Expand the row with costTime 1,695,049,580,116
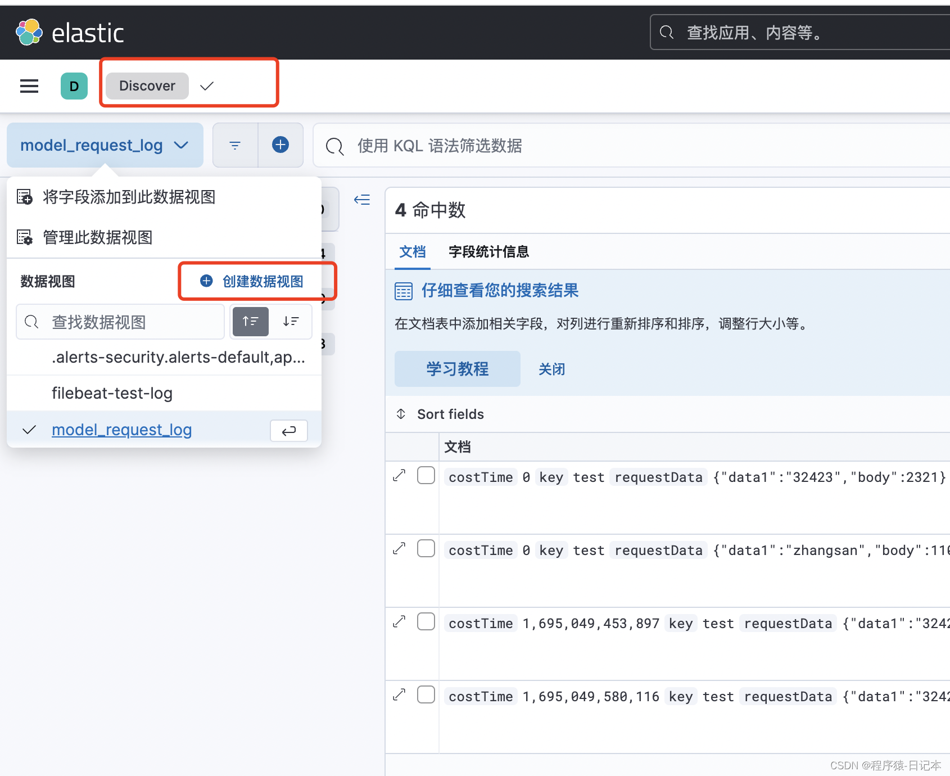The height and width of the screenshot is (776, 950). (399, 694)
